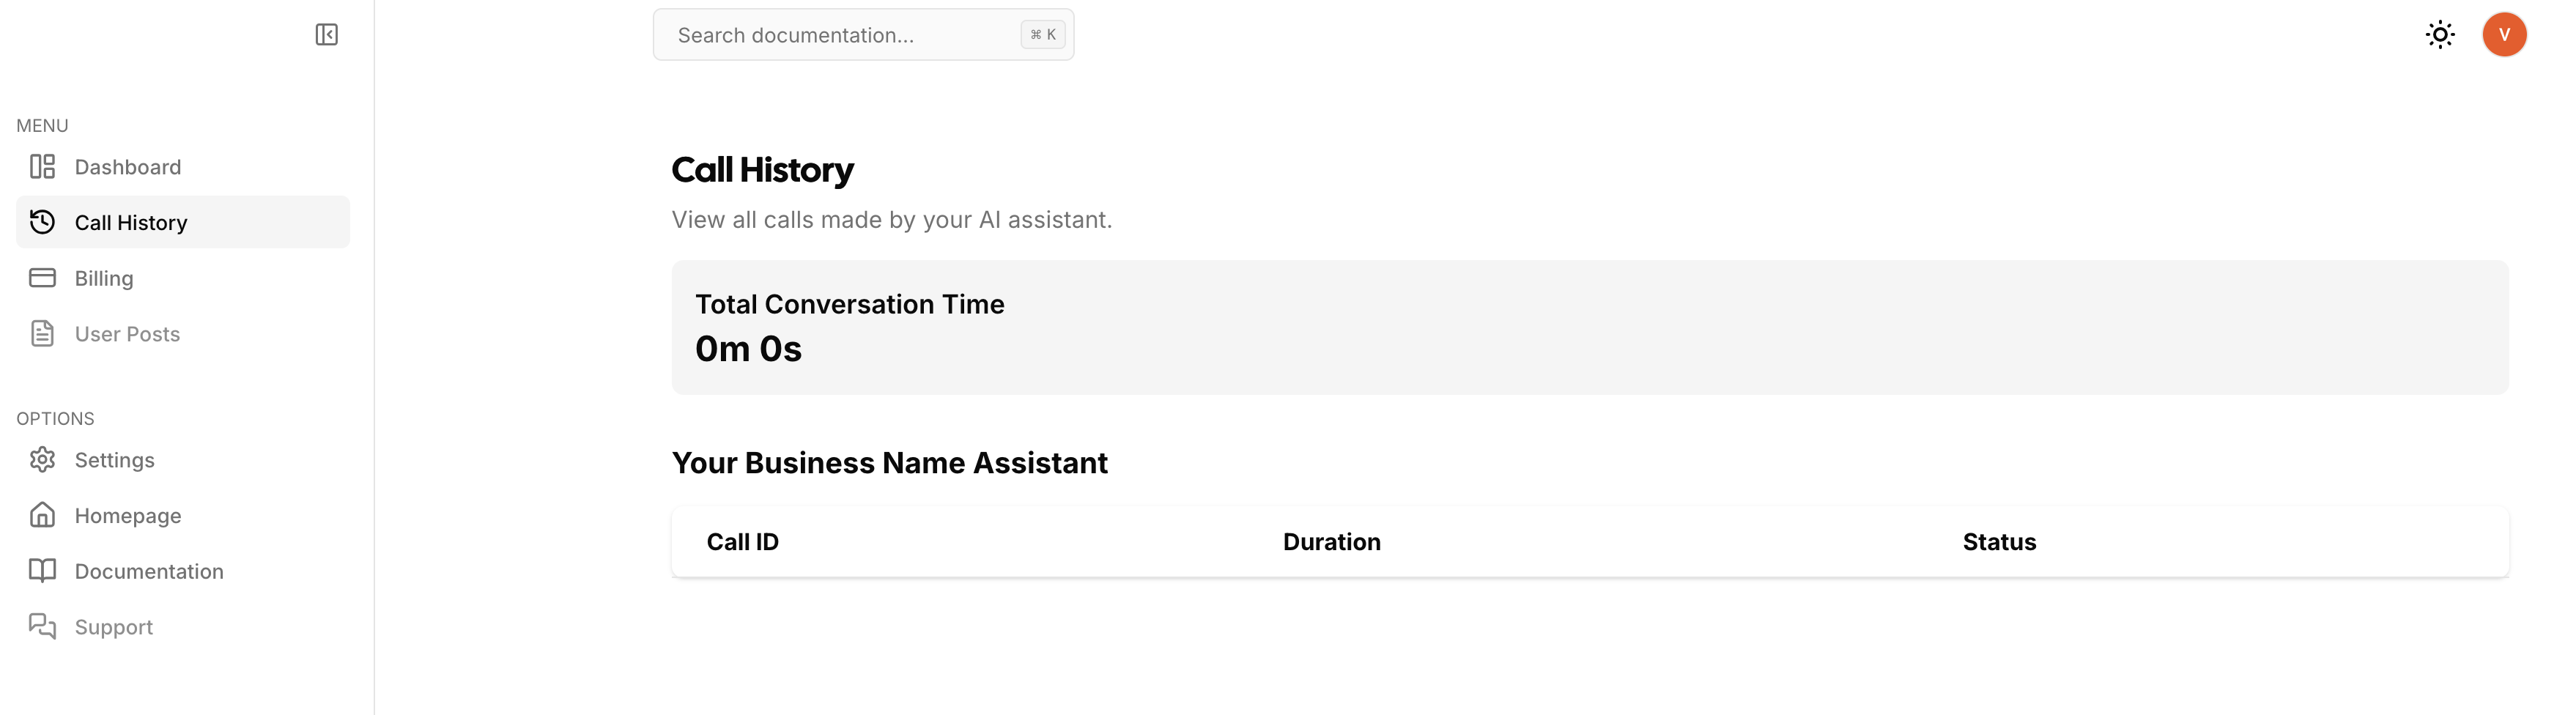2576x715 pixels.
Task: Click the Homepage house icon
Action: [42, 515]
